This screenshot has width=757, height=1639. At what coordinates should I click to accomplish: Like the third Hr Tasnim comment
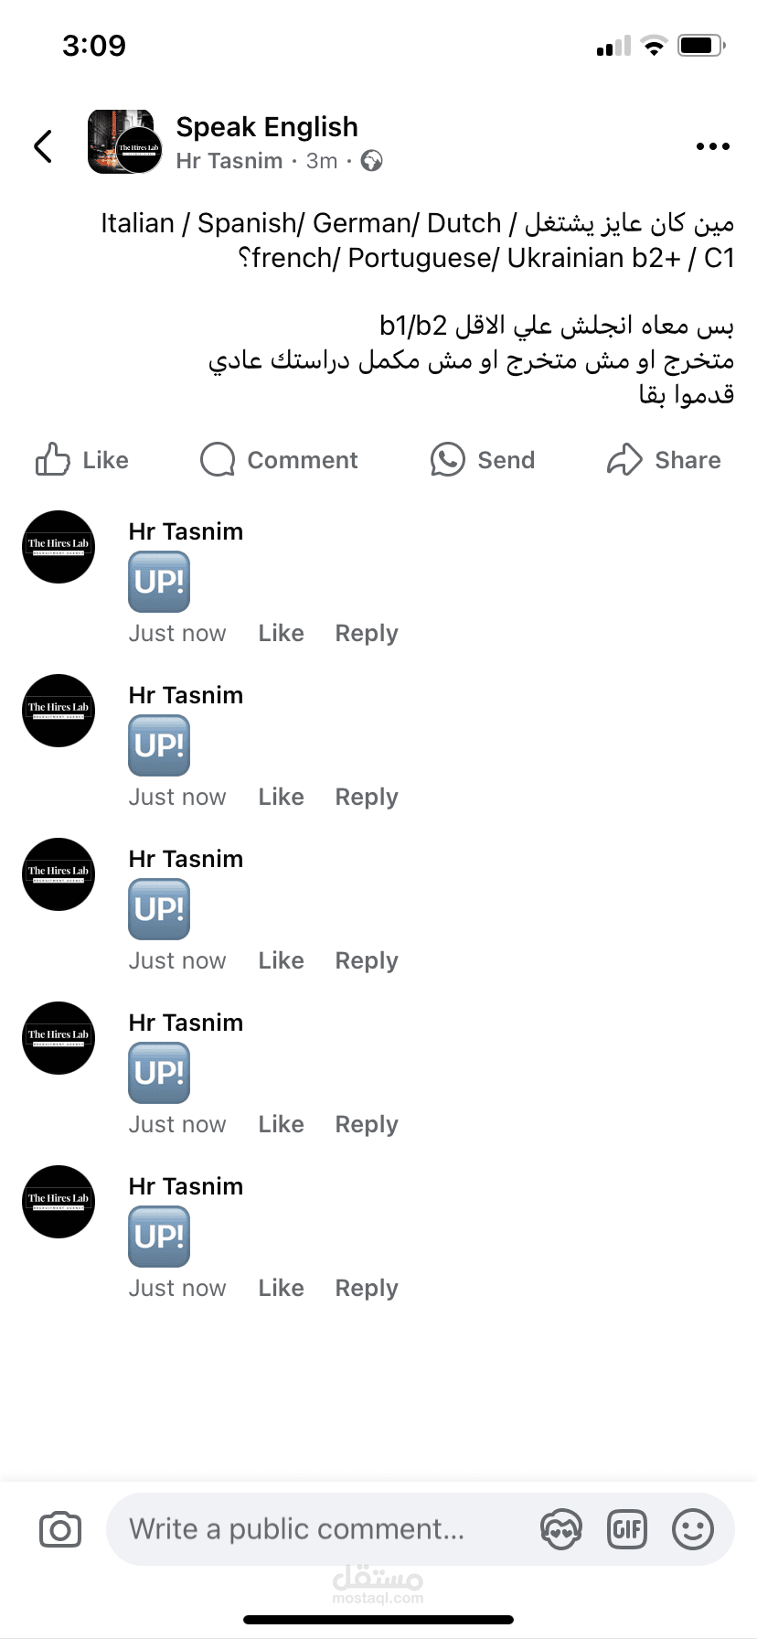pyautogui.click(x=281, y=960)
